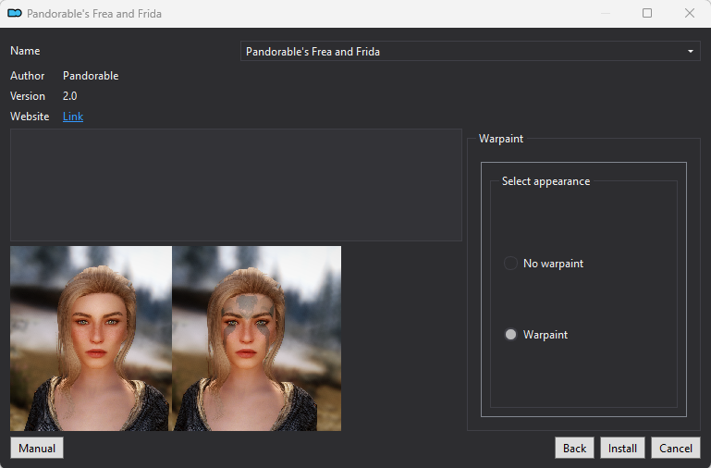The height and width of the screenshot is (468, 711).
Task: Click the Cancel button
Action: click(676, 448)
